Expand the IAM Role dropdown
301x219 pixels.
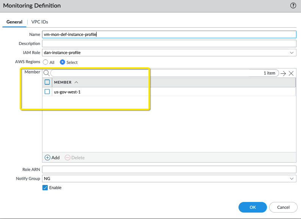[292, 53]
